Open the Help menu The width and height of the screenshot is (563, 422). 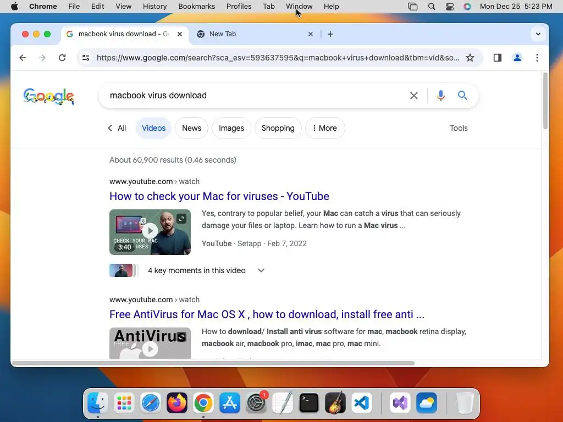[x=331, y=7]
